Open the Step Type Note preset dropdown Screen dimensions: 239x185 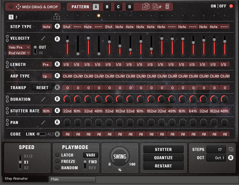click(47, 27)
